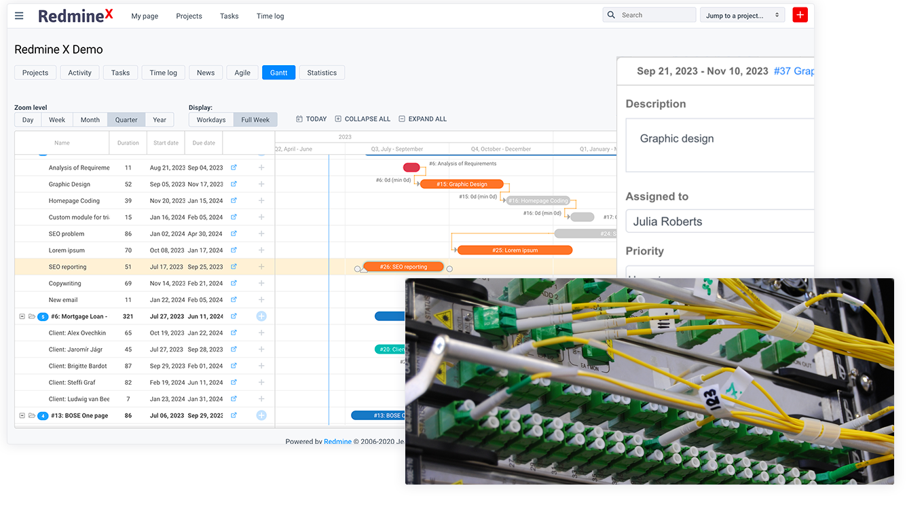Add subtask via Client: Brigitte Bardot plus icon
907x528 pixels.
click(x=261, y=366)
